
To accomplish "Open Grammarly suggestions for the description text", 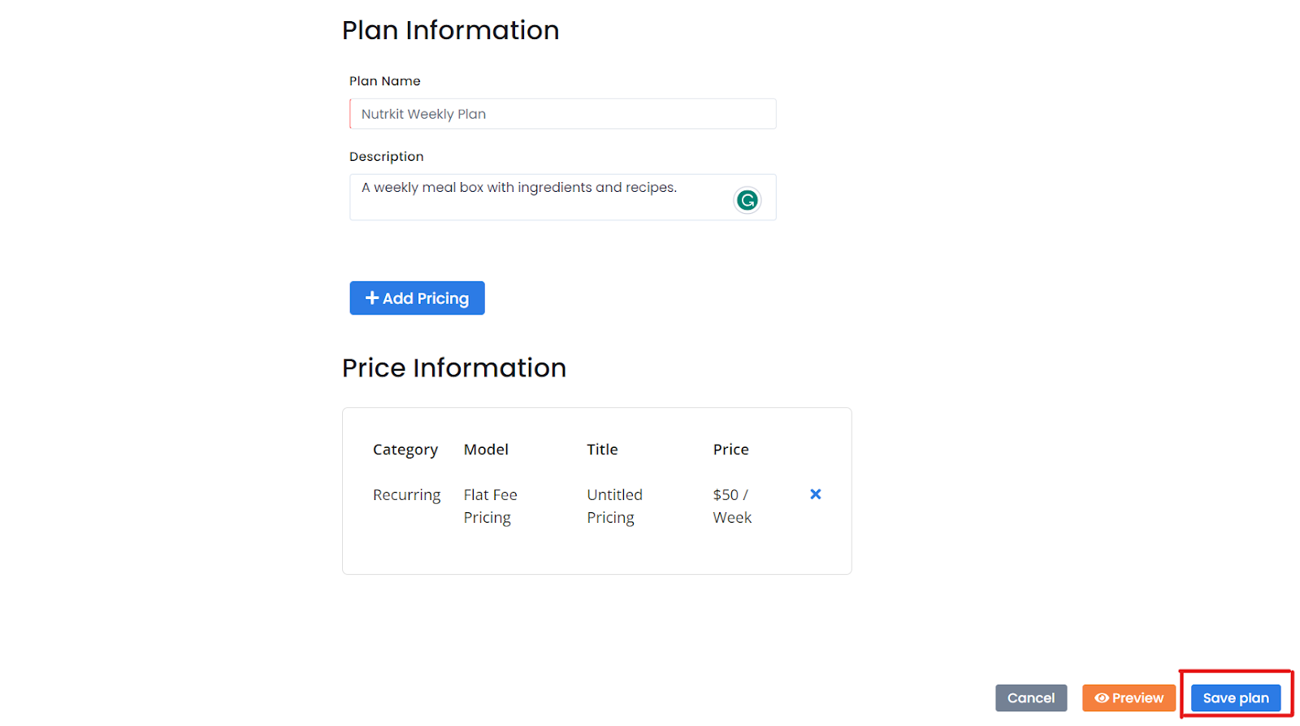I will click(x=747, y=200).
